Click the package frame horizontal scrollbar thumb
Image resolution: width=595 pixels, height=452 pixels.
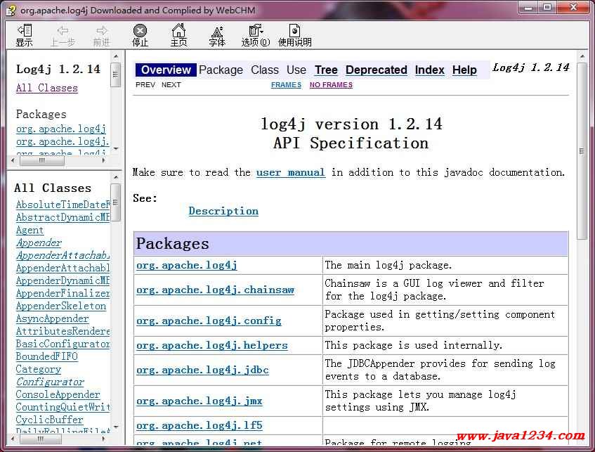point(42,161)
